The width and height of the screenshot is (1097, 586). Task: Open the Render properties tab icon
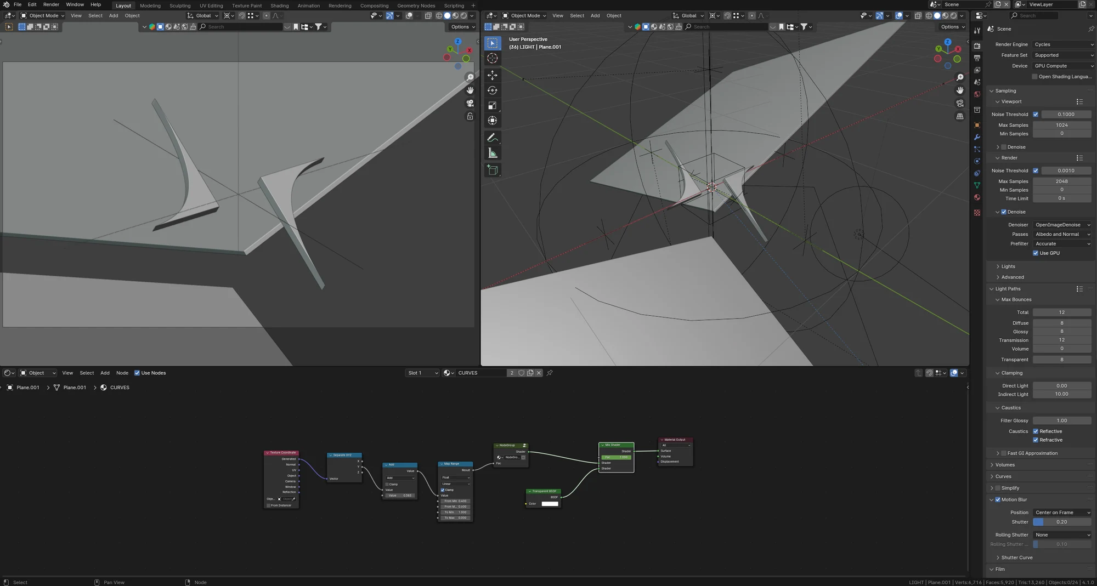click(x=977, y=45)
